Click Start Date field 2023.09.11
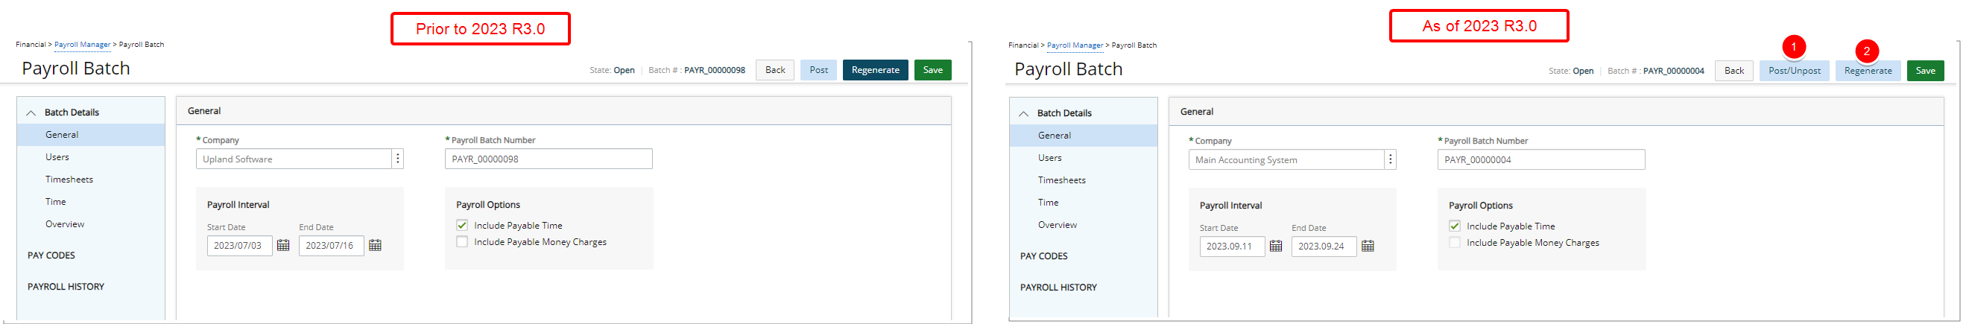This screenshot has width=1969, height=324. 1232,246
